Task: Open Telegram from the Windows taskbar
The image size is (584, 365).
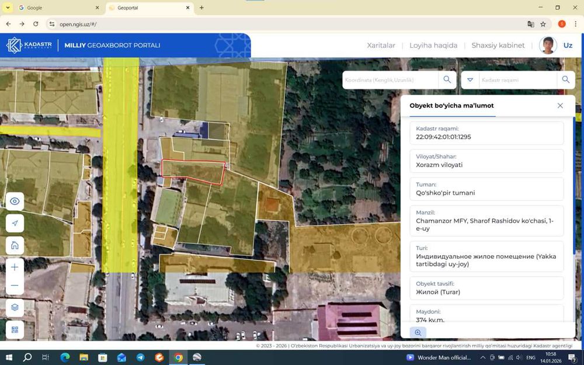Action: point(140,357)
